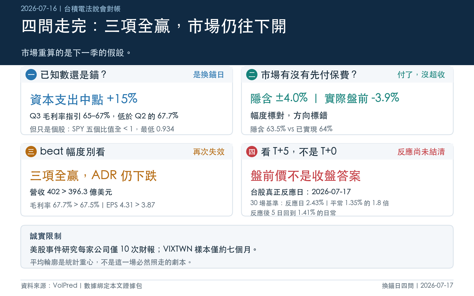Click the line 營收 402 > 396.3 億美元
The image size is (474, 296).
(71, 192)
